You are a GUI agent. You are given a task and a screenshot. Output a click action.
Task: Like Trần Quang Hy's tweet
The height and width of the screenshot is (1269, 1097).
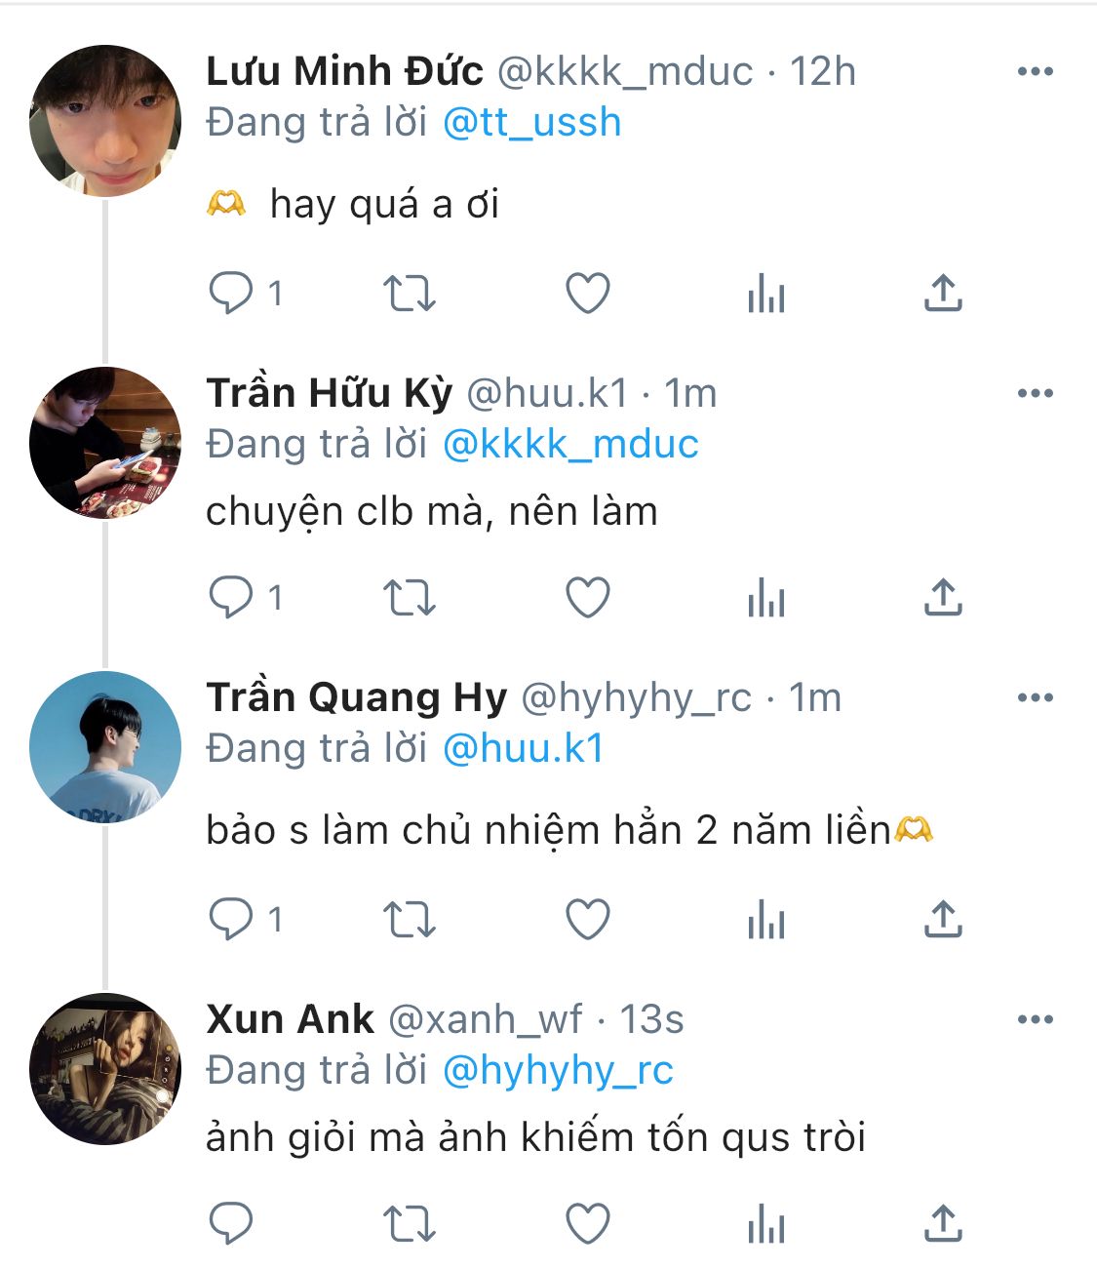point(588,919)
